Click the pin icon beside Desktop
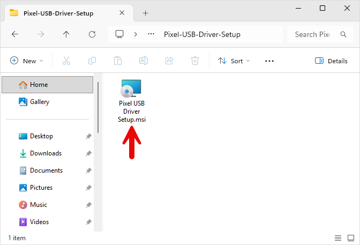Image resolution: width=360 pixels, height=245 pixels. [88, 136]
